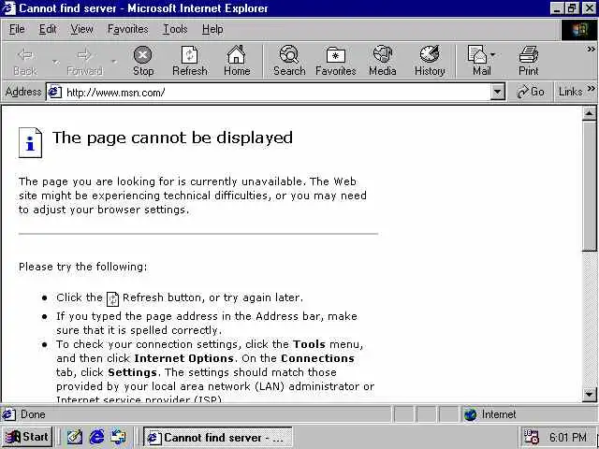This screenshot has height=449, width=599.
Task: Click the Links toolbar label
Action: coord(570,92)
